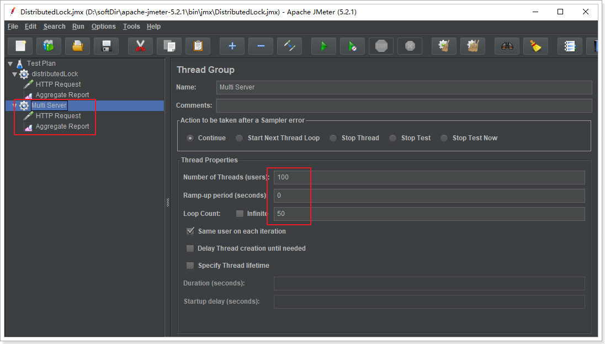Click Ramp-up period field showing 0
The height and width of the screenshot is (344, 605).
[x=429, y=195]
